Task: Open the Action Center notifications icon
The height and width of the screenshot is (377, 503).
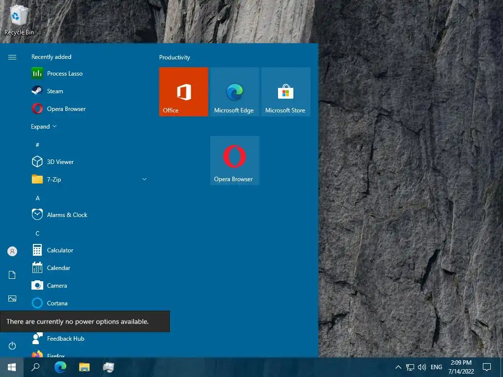Action: pyautogui.click(x=487, y=367)
